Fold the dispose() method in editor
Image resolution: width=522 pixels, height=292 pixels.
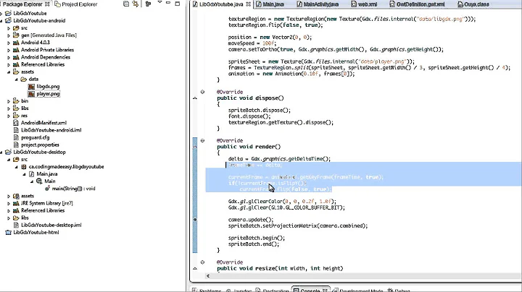click(202, 92)
